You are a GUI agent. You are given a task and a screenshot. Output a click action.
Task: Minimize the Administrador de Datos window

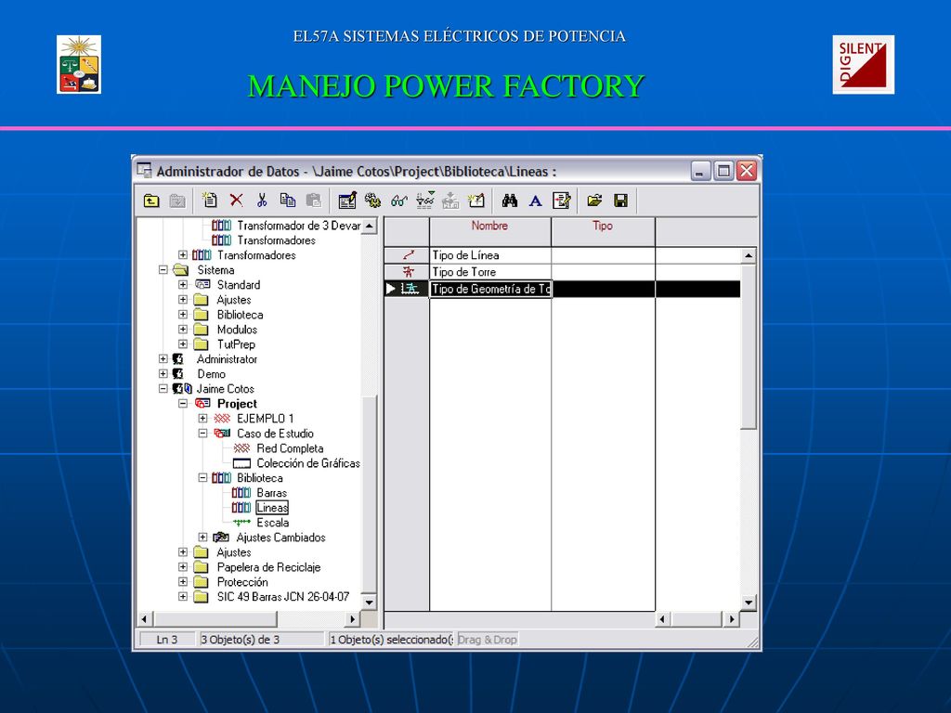(700, 171)
